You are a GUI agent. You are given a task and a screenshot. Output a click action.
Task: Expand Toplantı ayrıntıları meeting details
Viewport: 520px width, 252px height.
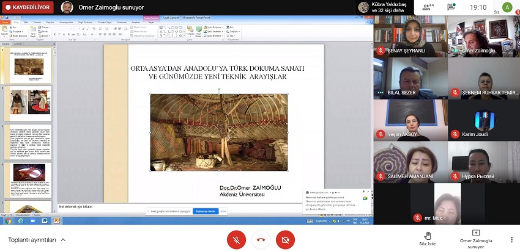tap(37, 240)
